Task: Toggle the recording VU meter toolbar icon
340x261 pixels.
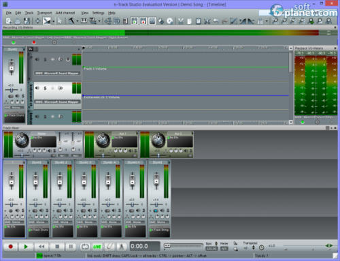Action: pyautogui.click(x=143, y=21)
